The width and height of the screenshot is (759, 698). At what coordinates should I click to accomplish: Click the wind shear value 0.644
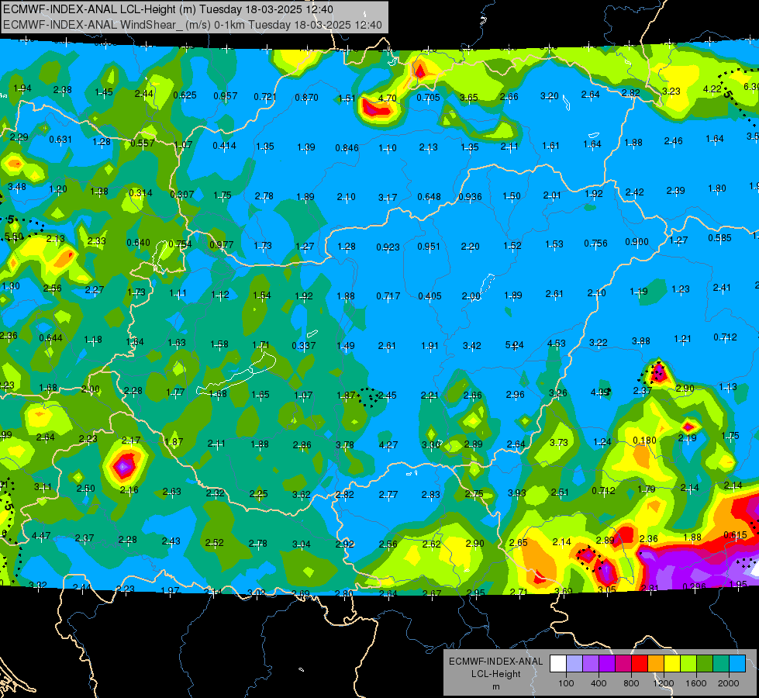[x=51, y=337]
